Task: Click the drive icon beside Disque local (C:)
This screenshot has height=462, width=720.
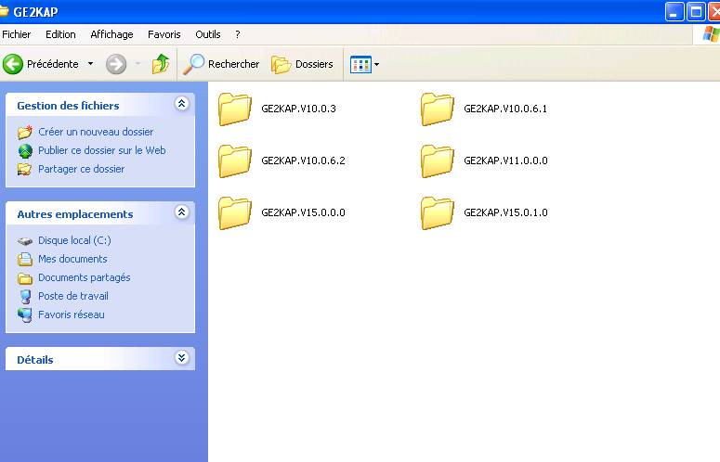Action: click(x=25, y=241)
